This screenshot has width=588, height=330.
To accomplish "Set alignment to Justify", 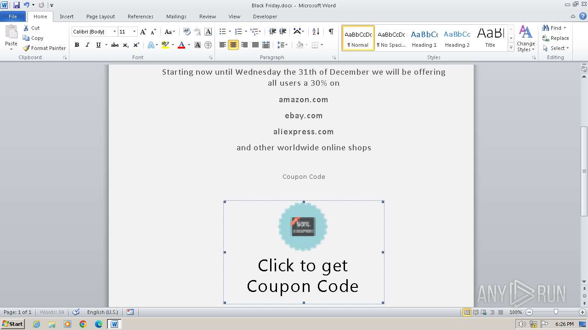I will [255, 45].
